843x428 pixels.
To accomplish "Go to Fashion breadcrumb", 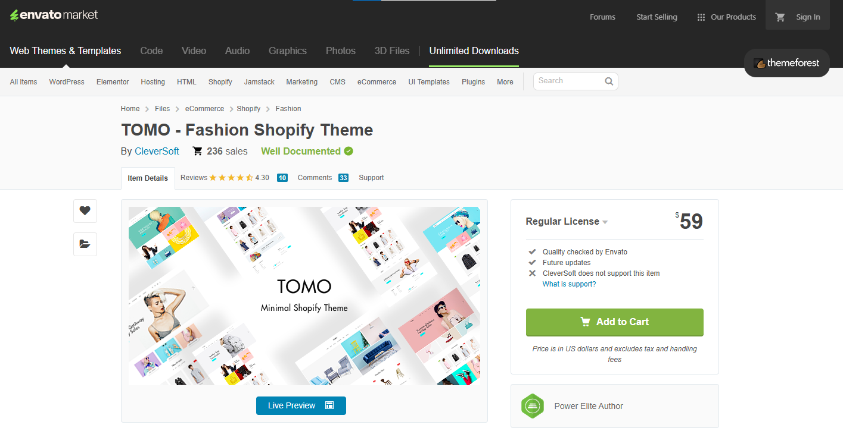I will tap(288, 109).
